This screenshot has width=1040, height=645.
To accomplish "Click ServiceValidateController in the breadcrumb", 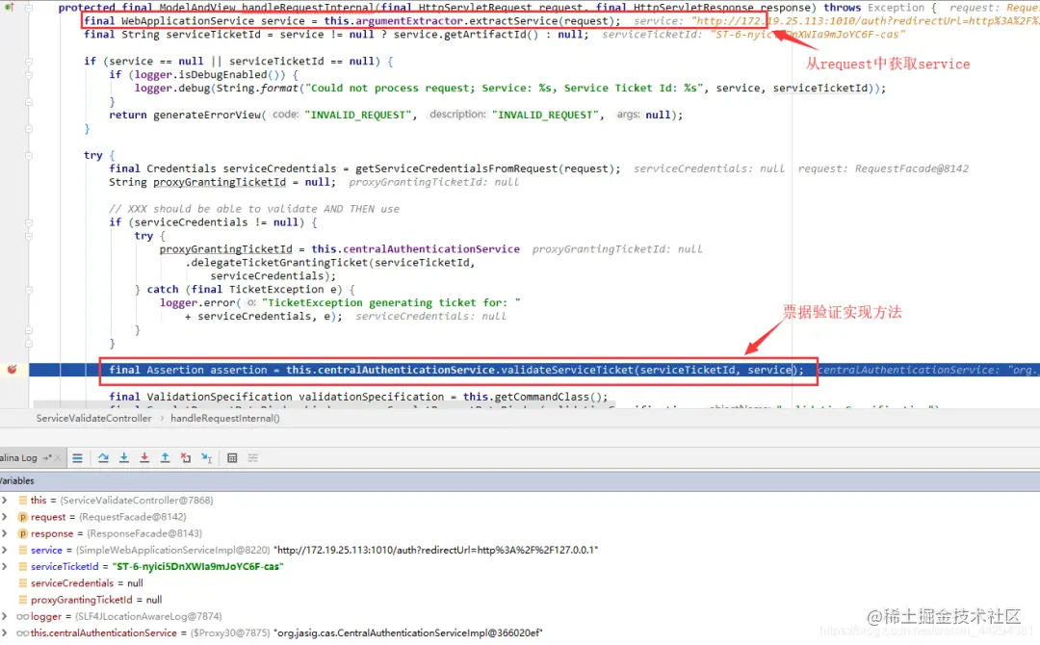I will click(x=93, y=419).
